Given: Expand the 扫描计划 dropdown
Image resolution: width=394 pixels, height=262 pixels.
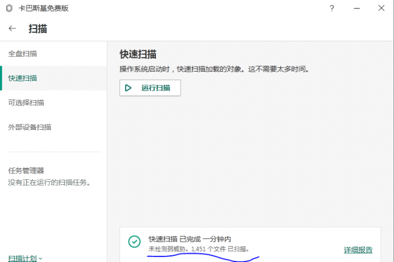Looking at the screenshot, I should point(25,258).
